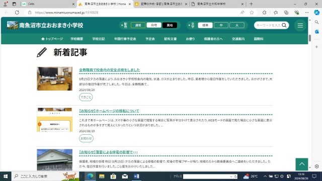322x181 pixels.
Task: Open the homepage screenshot thumbnail
Action: [x=55, y=120]
